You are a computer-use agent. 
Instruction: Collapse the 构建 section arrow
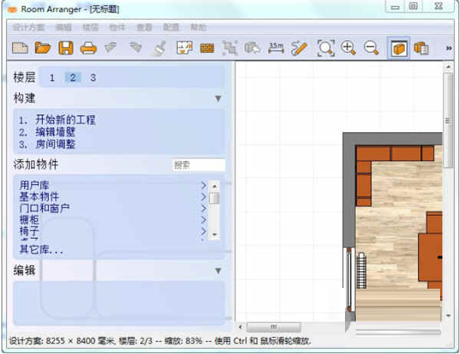click(218, 99)
